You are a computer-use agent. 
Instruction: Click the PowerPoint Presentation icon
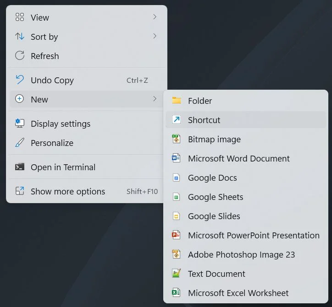pos(176,235)
